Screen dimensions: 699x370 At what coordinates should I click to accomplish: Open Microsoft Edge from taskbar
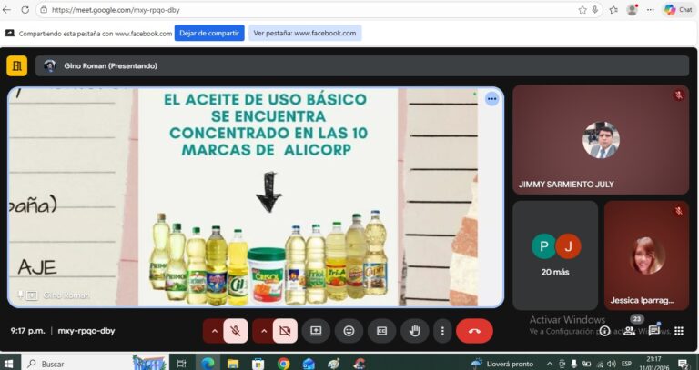coord(208,364)
